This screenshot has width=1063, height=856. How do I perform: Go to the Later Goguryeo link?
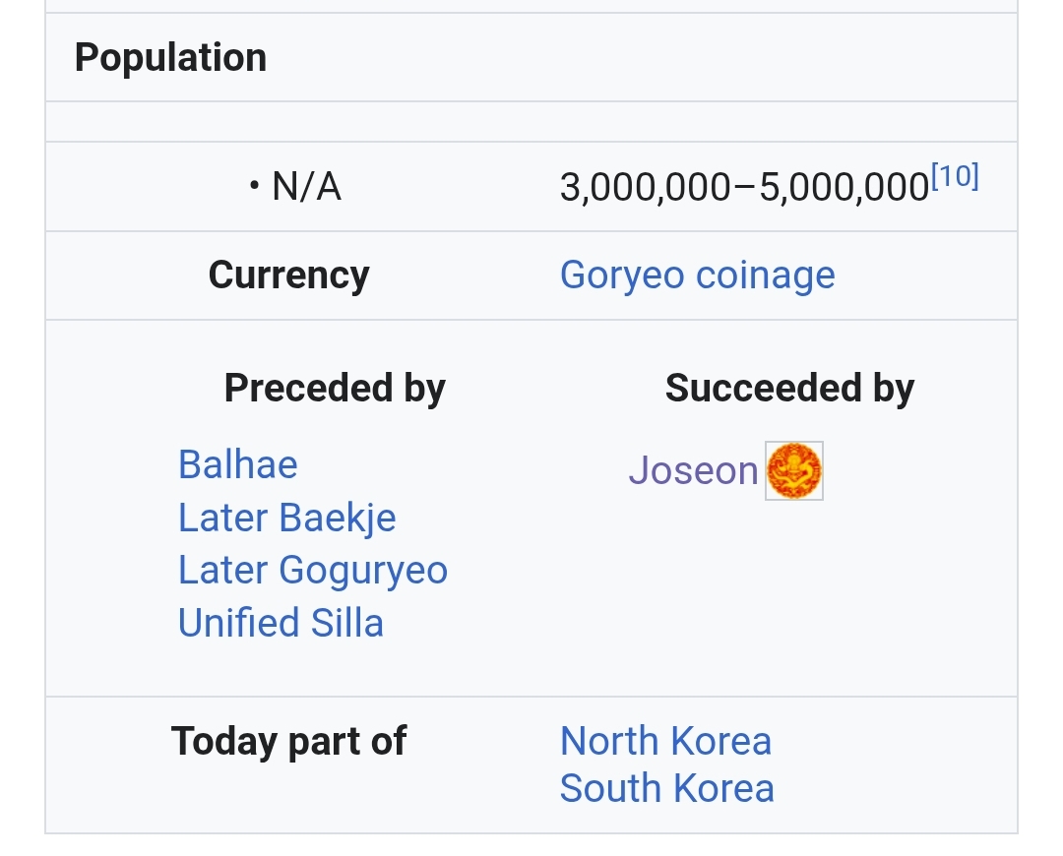click(313, 570)
